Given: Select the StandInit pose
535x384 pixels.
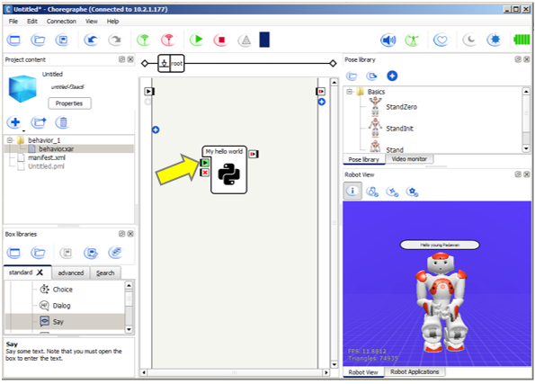Looking at the screenshot, I should click(x=399, y=129).
